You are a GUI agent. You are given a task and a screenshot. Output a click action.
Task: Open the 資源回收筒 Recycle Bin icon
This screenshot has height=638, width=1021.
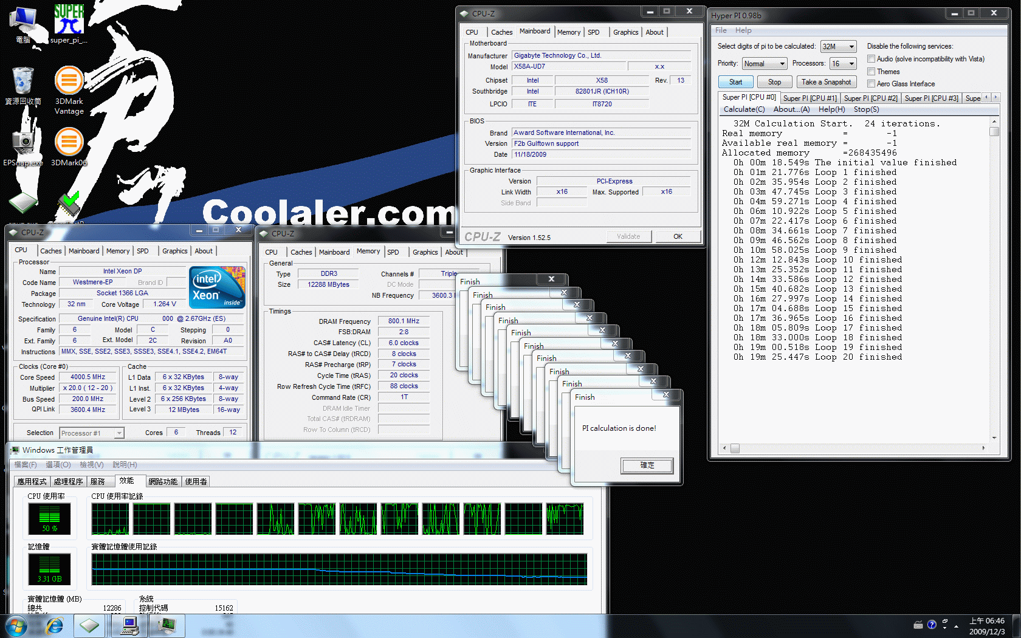pos(23,86)
